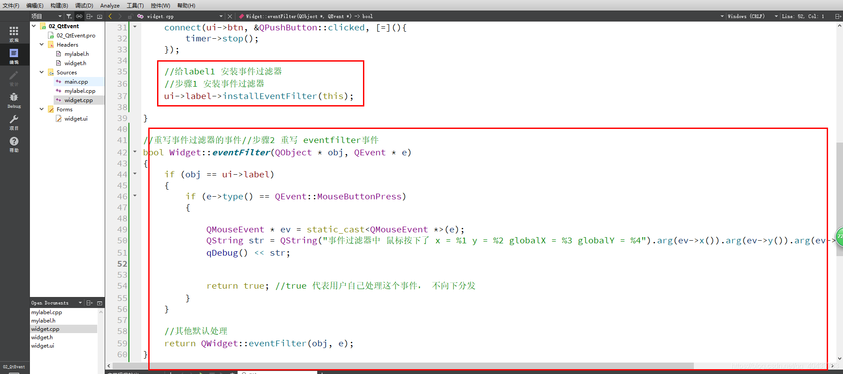Toggle synchronize with editor link icon

tap(79, 16)
